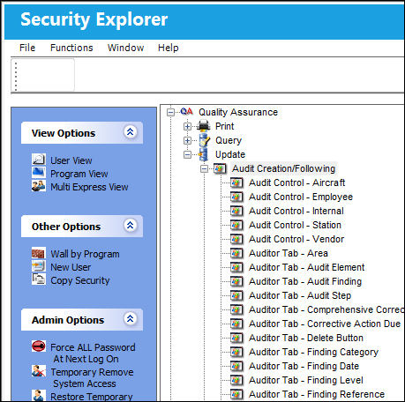
Task: Click the Wall by Program brick icon
Action: [x=39, y=253]
